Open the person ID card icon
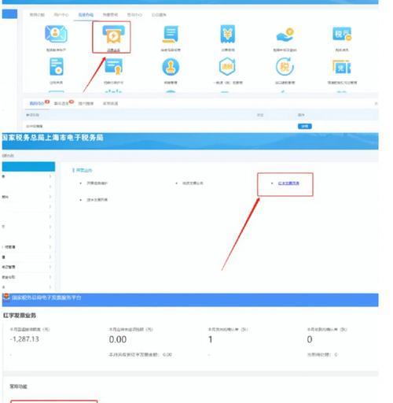The width and height of the screenshot is (393, 403). (56, 34)
